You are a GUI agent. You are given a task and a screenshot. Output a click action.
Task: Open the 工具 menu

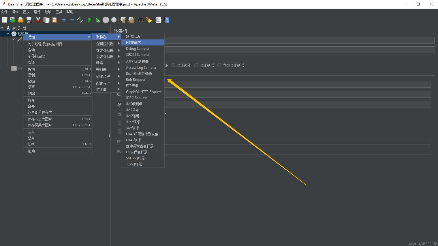pos(59,12)
